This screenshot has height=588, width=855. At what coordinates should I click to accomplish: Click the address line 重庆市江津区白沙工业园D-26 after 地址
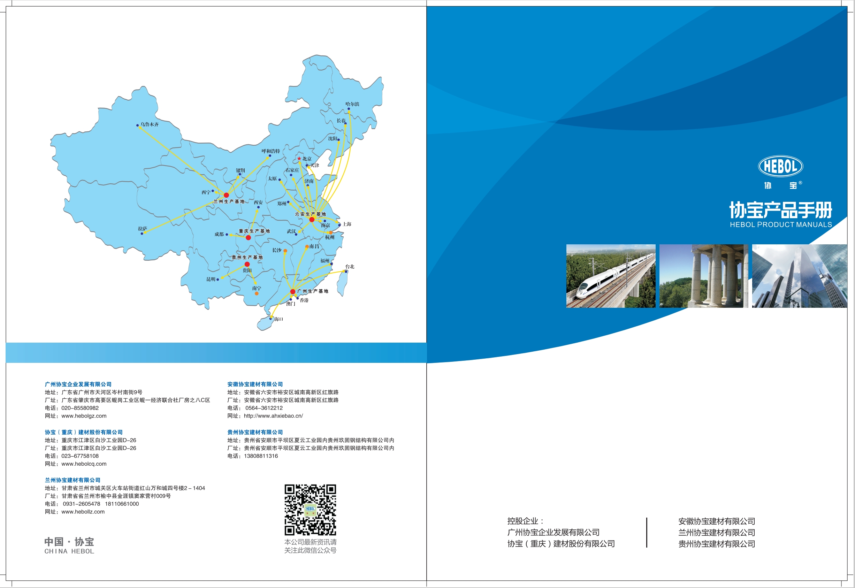pos(99,440)
